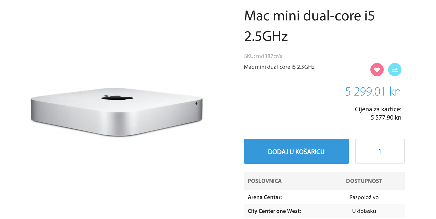The width and height of the screenshot is (436, 219).
Task: Click the 5 577.90 kn card price
Action: (x=386, y=117)
